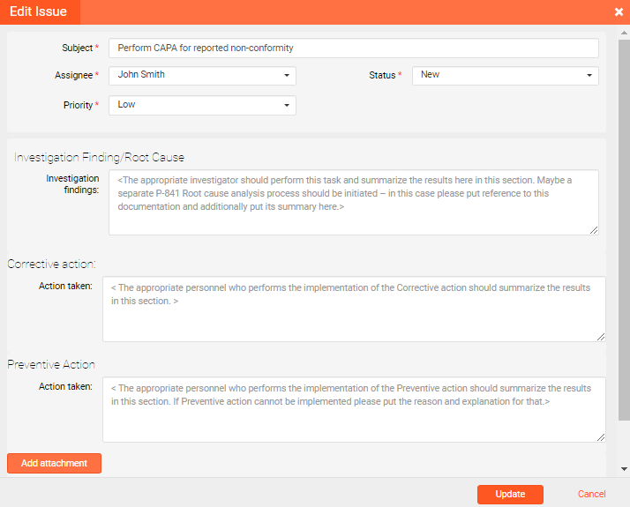The image size is (630, 507).
Task: Click the resize grip of Preventive action textarea
Action: pos(600,436)
